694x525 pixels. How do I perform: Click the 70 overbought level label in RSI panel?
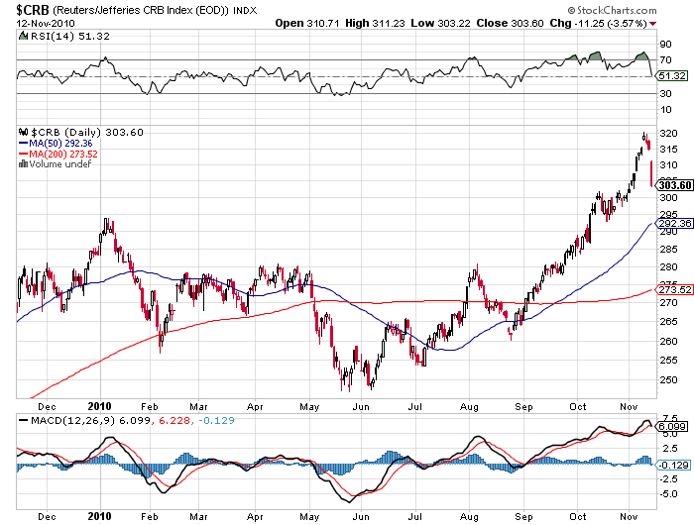pos(665,59)
